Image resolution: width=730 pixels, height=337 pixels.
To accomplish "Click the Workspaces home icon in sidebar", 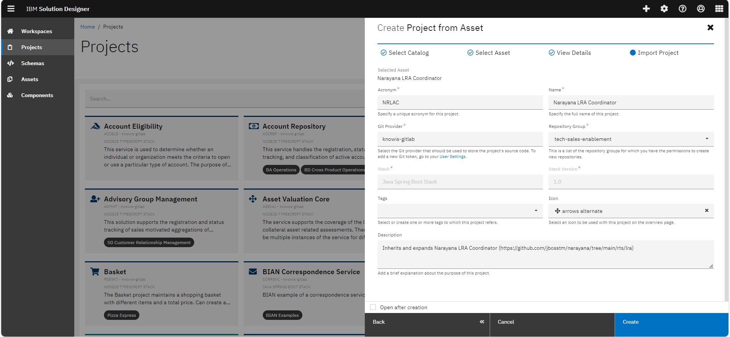I will coord(10,31).
